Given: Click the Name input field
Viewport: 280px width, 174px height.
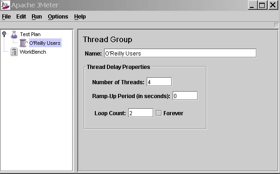Looking at the screenshot, I should pyautogui.click(x=180, y=53).
